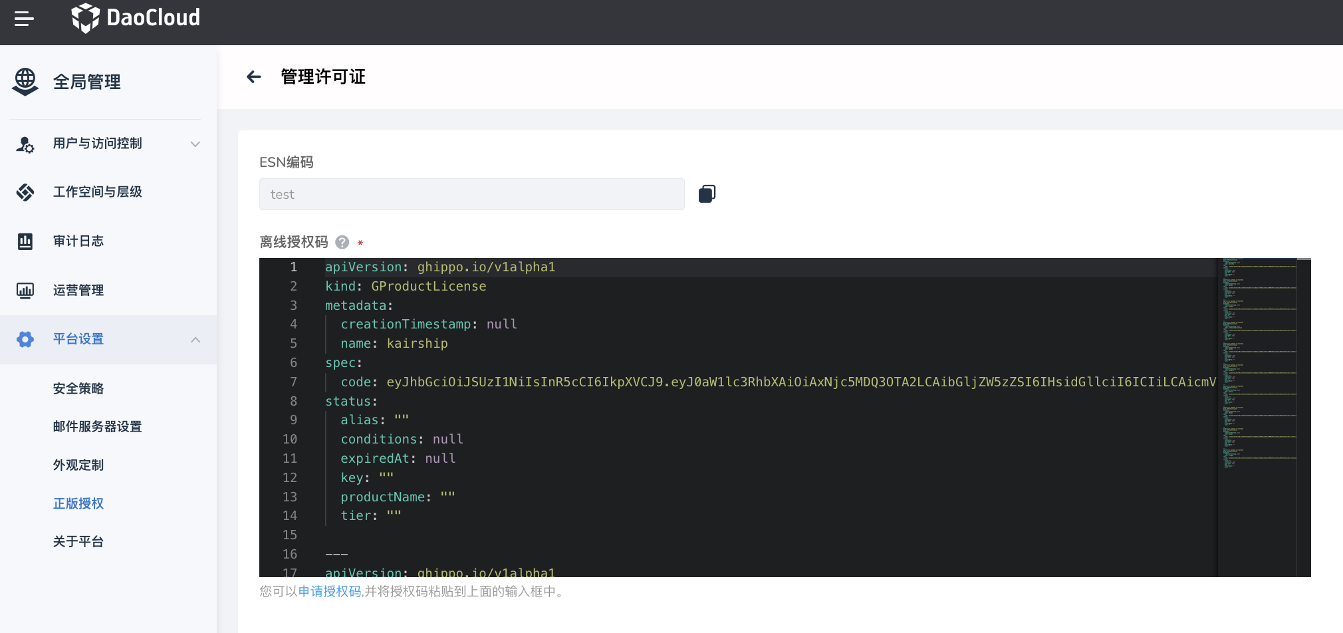The height and width of the screenshot is (633, 1343).
Task: Click the 全局管理 heading
Action: pyautogui.click(x=87, y=82)
